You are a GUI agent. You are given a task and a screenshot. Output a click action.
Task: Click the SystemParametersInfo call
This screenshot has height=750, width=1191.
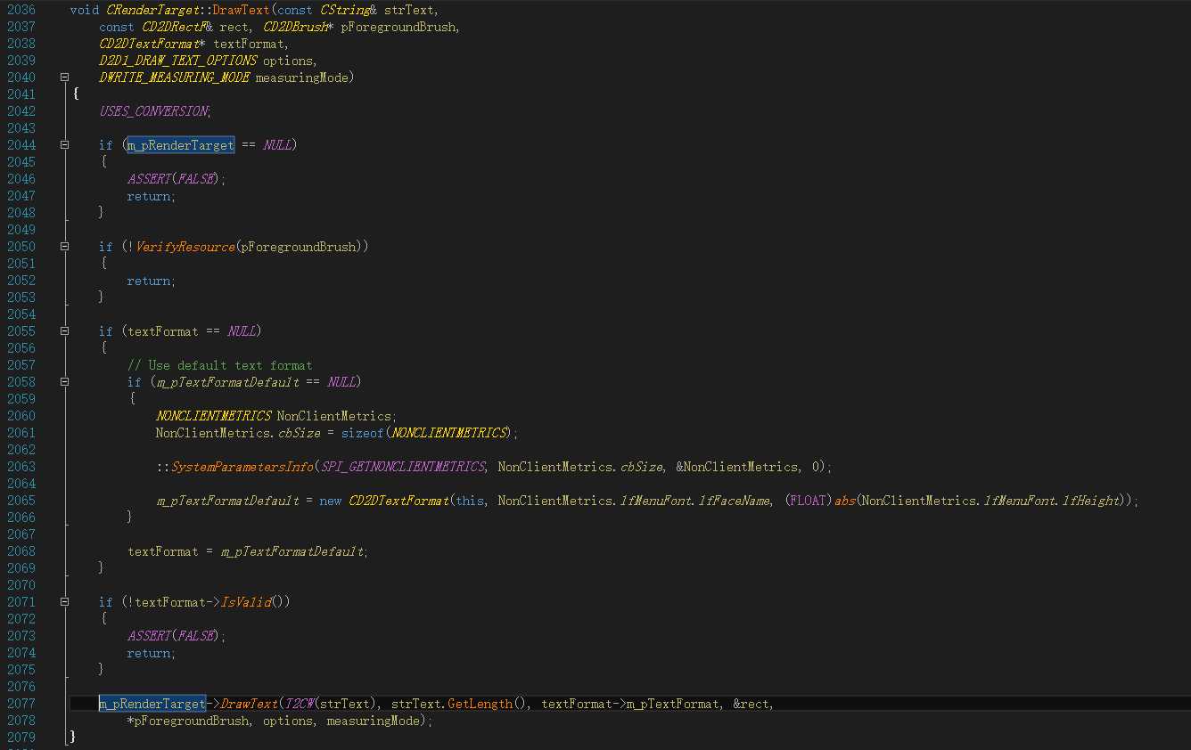242,467
